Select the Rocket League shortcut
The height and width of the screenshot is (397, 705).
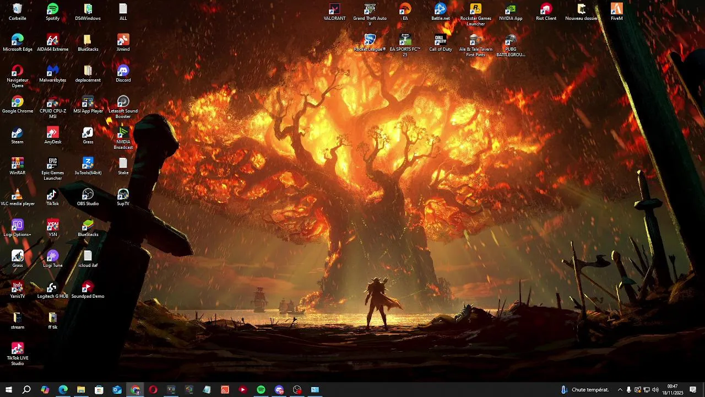coord(370,43)
